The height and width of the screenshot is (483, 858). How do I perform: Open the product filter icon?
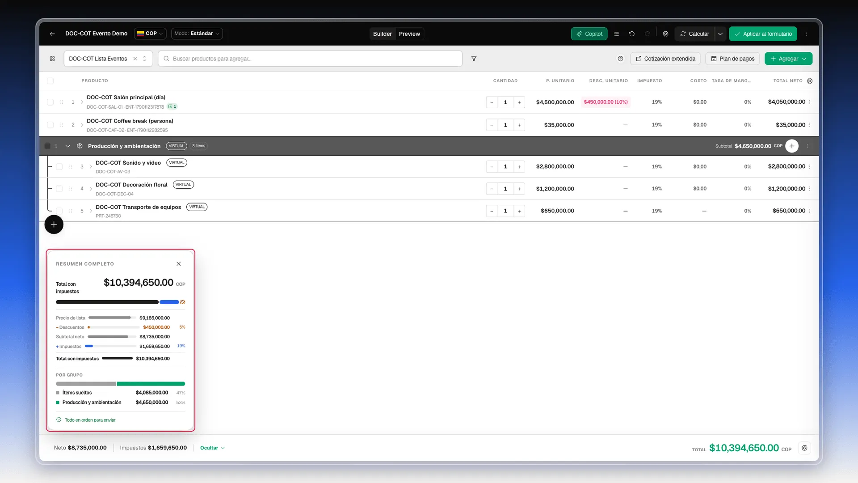[474, 59]
